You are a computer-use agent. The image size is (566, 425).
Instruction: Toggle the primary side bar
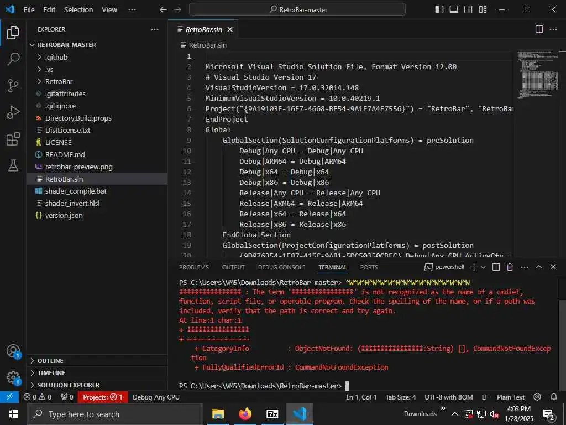tap(439, 9)
